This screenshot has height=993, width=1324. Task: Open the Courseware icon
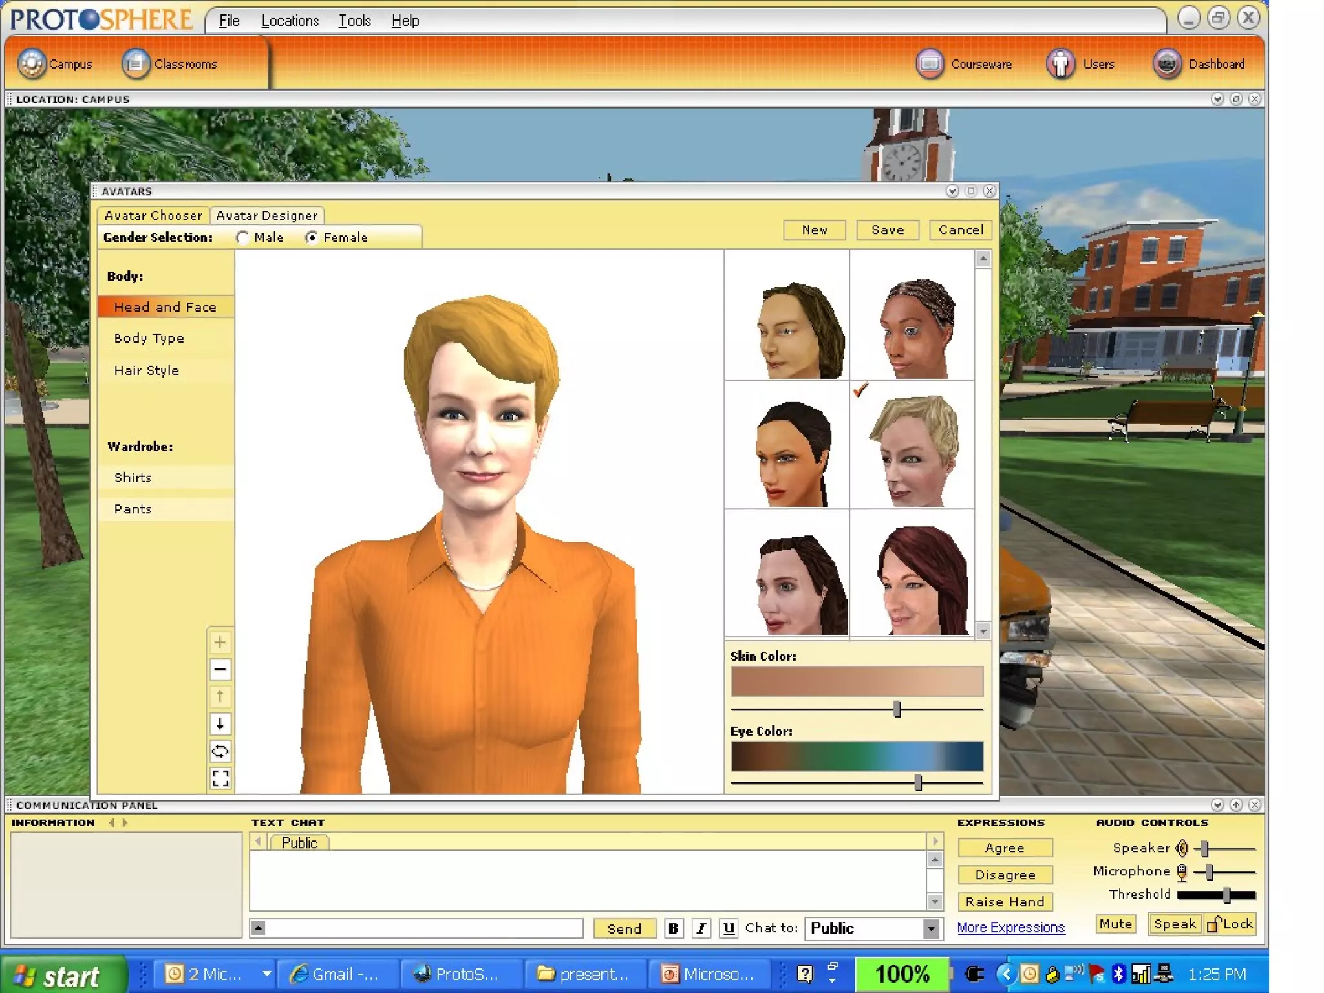(x=930, y=64)
